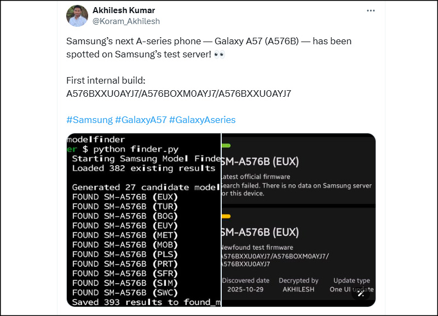Viewport: 438px width, 316px height.
Task: Open Akhilesh Kumar's profile name
Action: (x=123, y=10)
